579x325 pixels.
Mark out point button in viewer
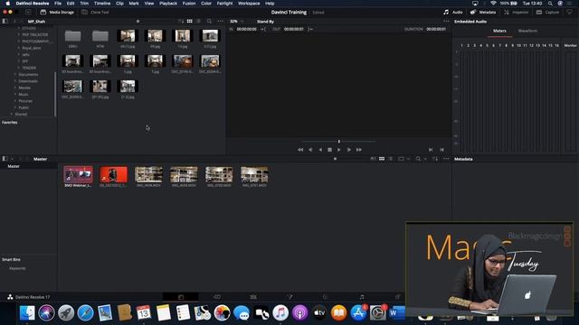[441, 150]
